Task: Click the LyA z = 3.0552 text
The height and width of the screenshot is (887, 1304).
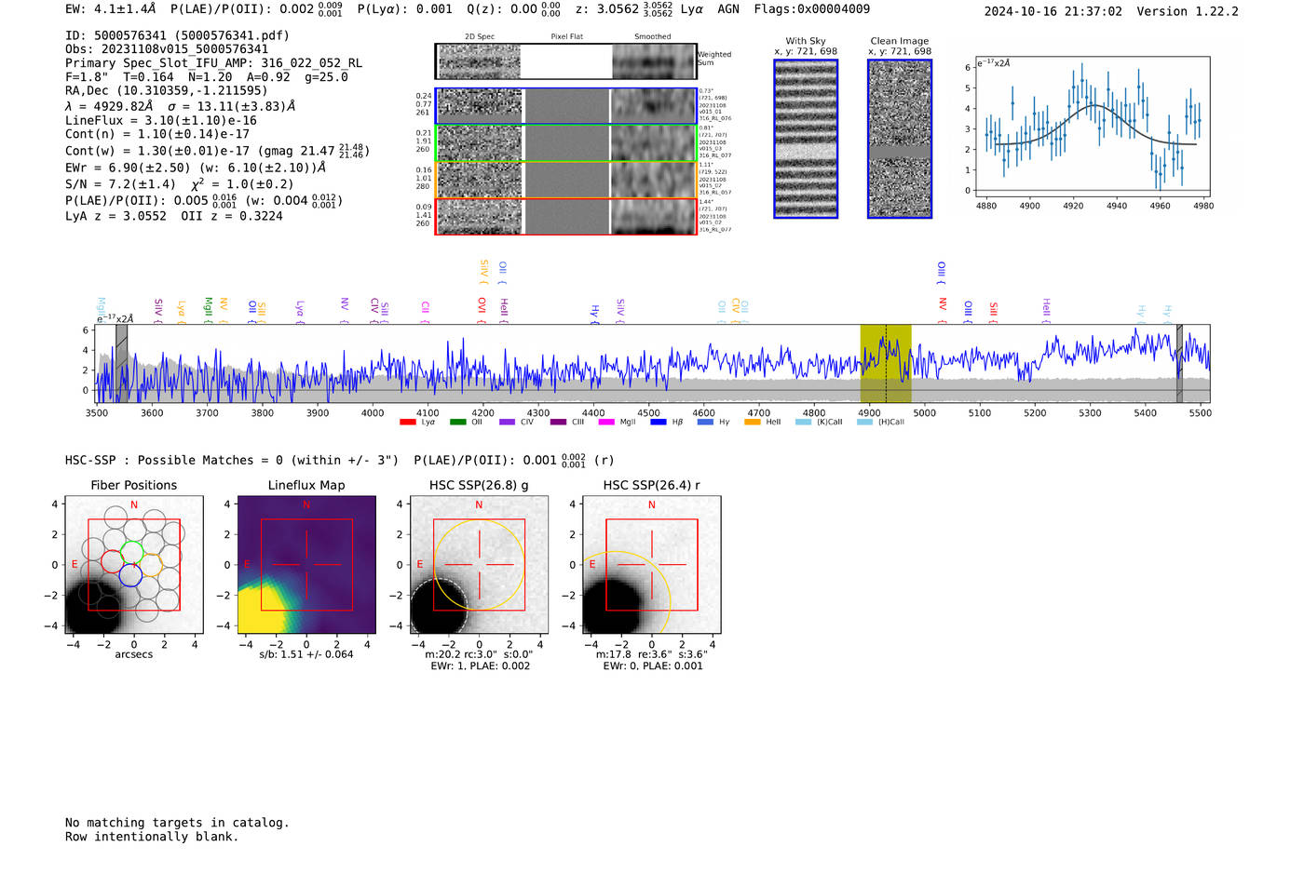Action: click(116, 216)
